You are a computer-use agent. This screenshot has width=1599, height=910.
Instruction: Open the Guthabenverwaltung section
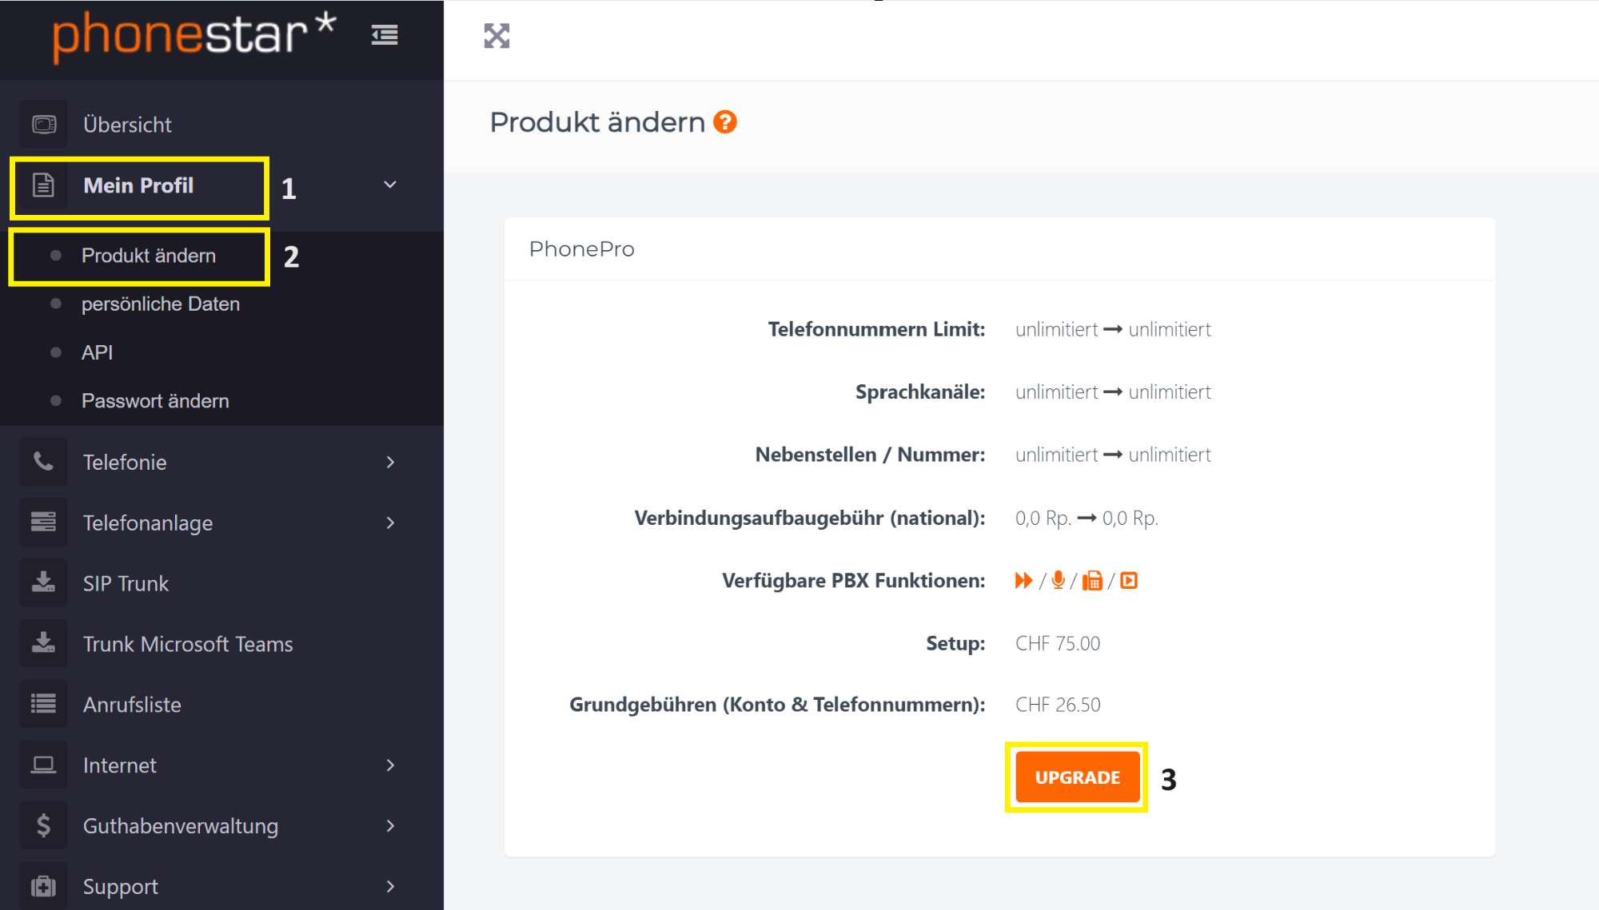pos(181,826)
